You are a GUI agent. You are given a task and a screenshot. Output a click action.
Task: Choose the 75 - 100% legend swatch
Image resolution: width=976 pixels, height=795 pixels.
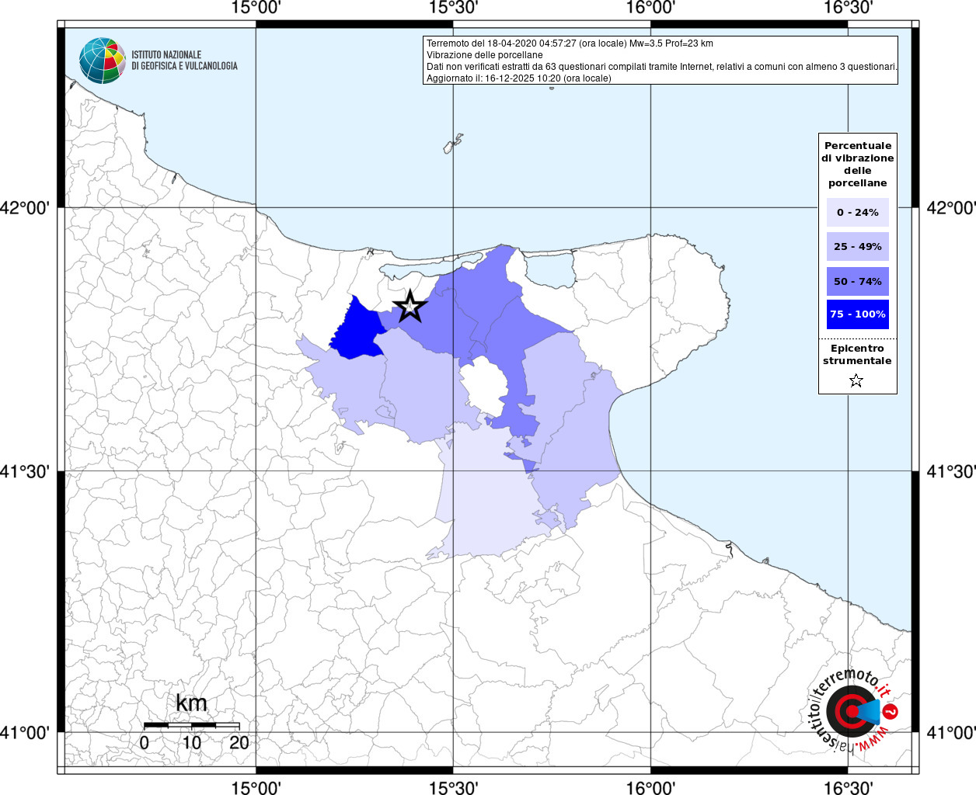(857, 314)
